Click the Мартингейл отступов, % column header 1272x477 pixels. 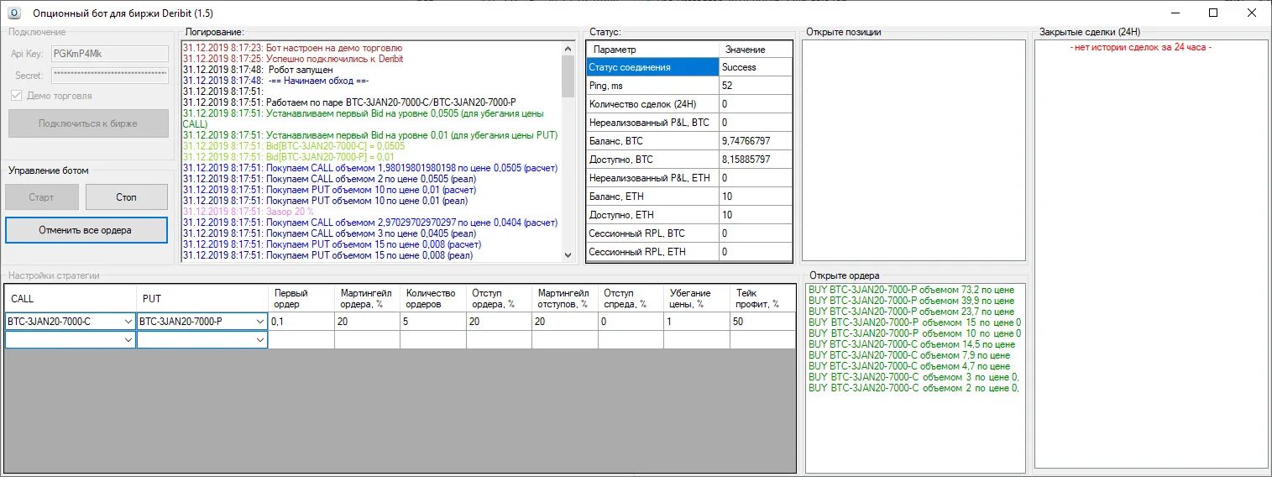[565, 298]
